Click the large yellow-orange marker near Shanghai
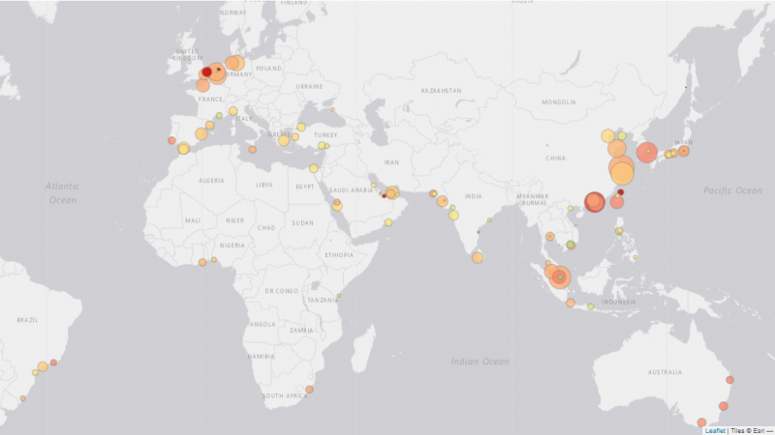The width and height of the screenshot is (775, 435). tap(622, 173)
